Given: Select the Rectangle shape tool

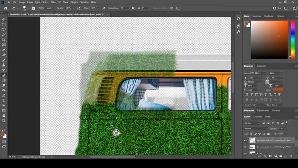Looking at the screenshot, I should click(4, 111).
